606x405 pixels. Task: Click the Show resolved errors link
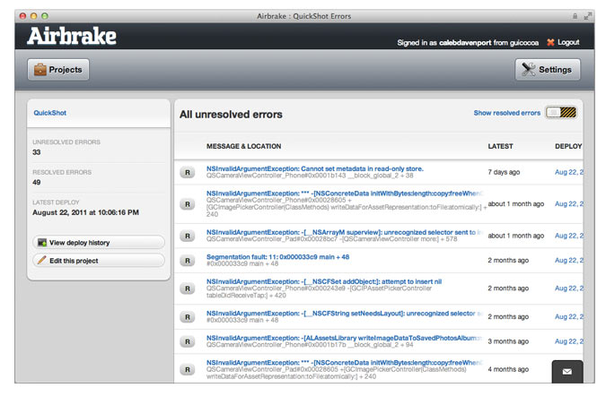(x=506, y=113)
